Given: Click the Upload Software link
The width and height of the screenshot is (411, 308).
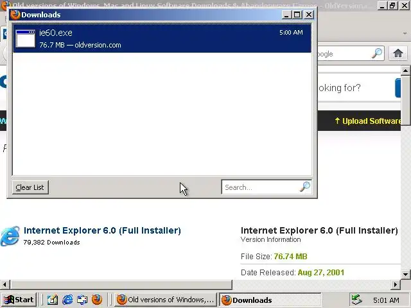Looking at the screenshot, I should [x=368, y=121].
